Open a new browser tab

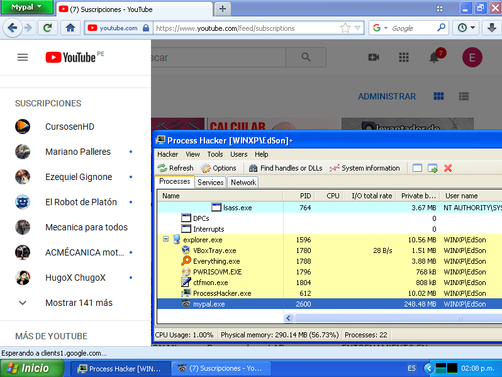coord(223,9)
